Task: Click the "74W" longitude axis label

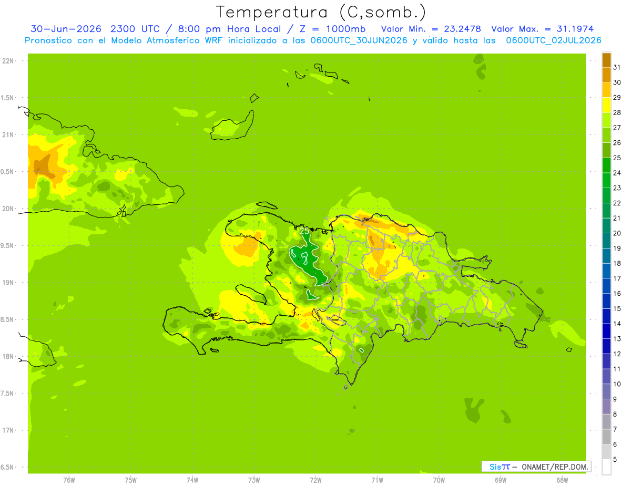Action: pyautogui.click(x=192, y=480)
